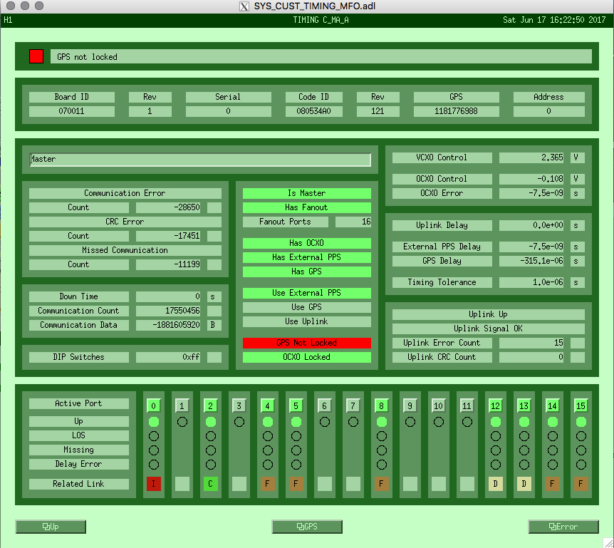The height and width of the screenshot is (548, 614).
Task: Select port 12 button
Action: (495, 405)
